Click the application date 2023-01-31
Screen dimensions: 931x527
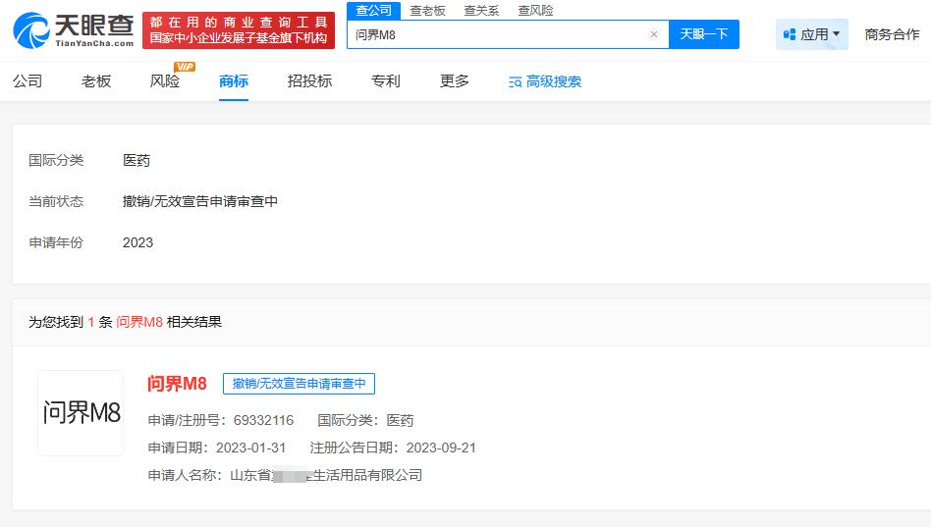(x=251, y=448)
